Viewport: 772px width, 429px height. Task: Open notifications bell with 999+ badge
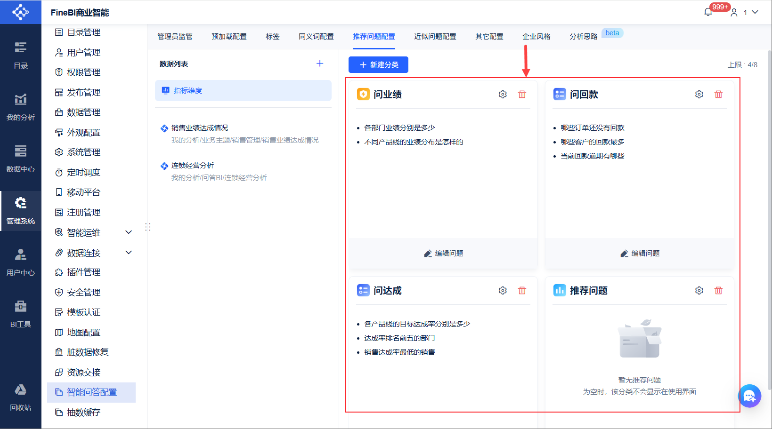pos(708,12)
